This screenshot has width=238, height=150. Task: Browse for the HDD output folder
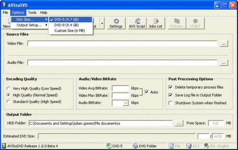pyautogui.click(x=179, y=123)
